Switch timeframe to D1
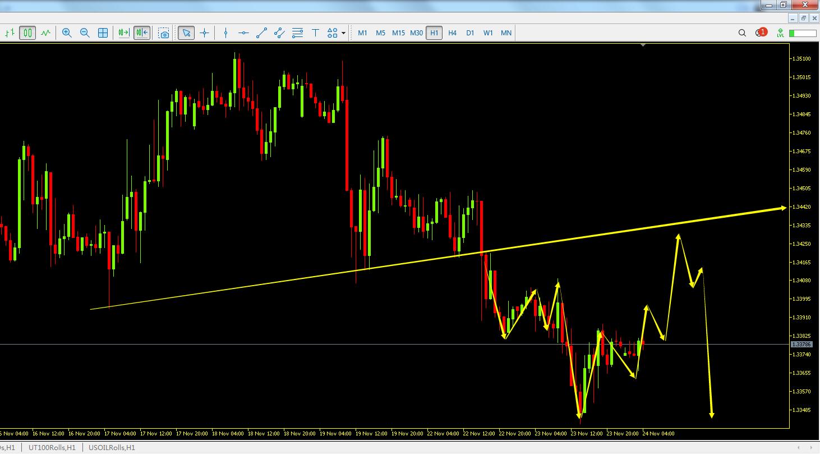The image size is (820, 454). tap(470, 33)
